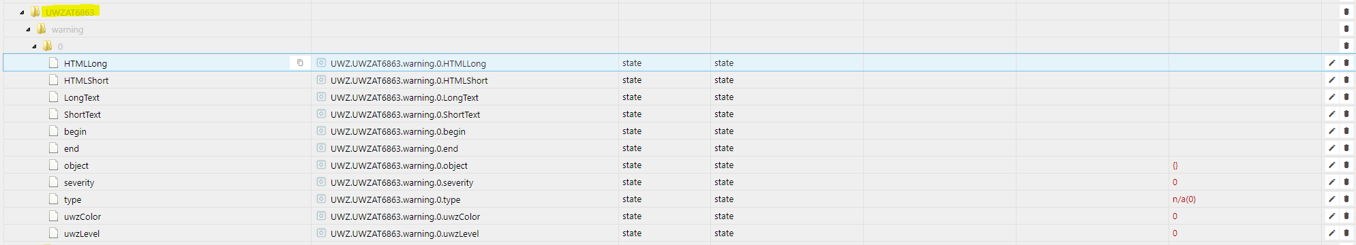Viewport: 1356px width, 245px height.
Task: Edit the severity state with pencil icon
Action: [1331, 182]
